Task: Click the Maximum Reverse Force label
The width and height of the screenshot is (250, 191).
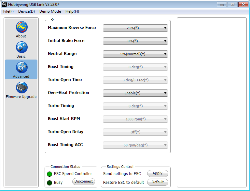Action: 72,28
